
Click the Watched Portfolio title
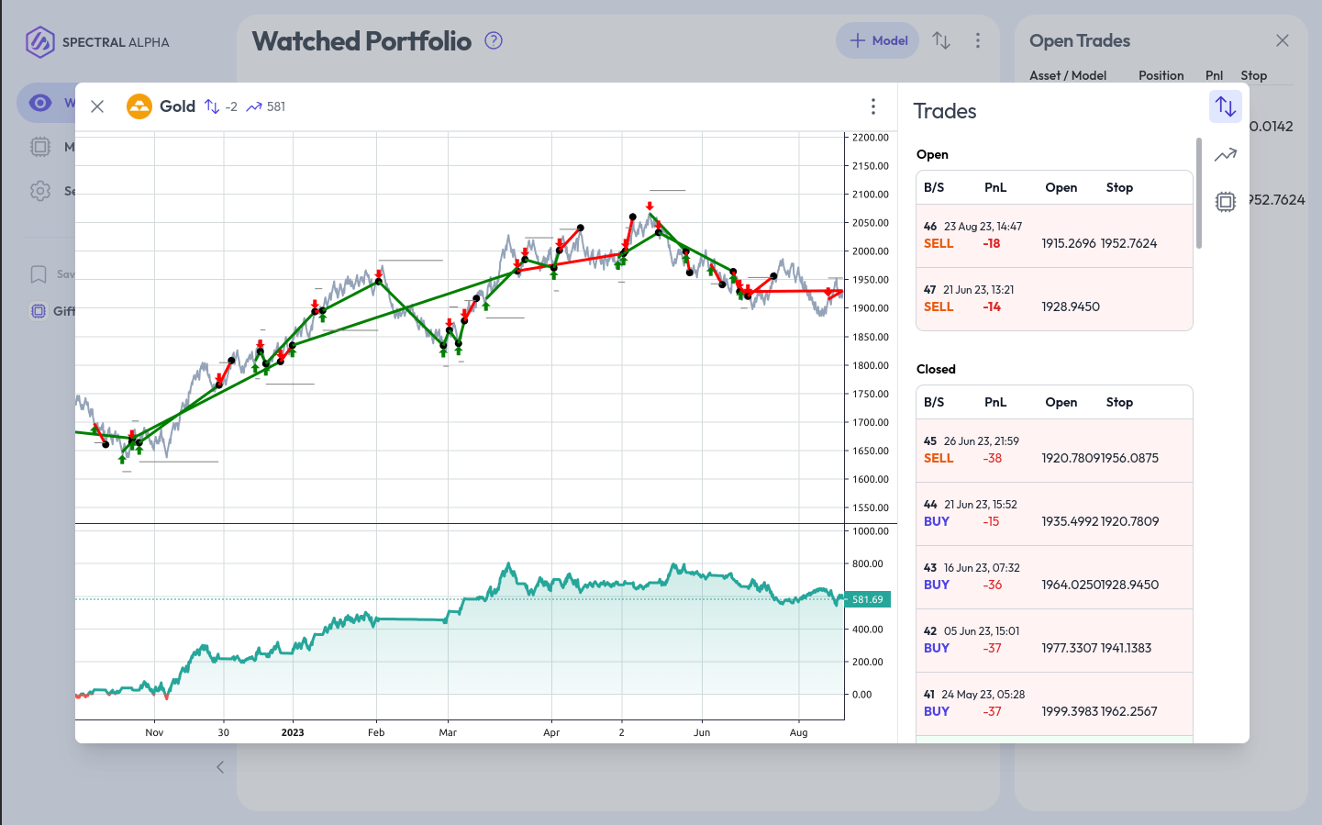(361, 40)
